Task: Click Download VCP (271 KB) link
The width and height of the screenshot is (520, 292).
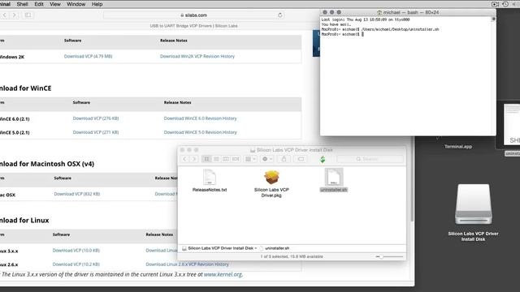Action: (96, 132)
